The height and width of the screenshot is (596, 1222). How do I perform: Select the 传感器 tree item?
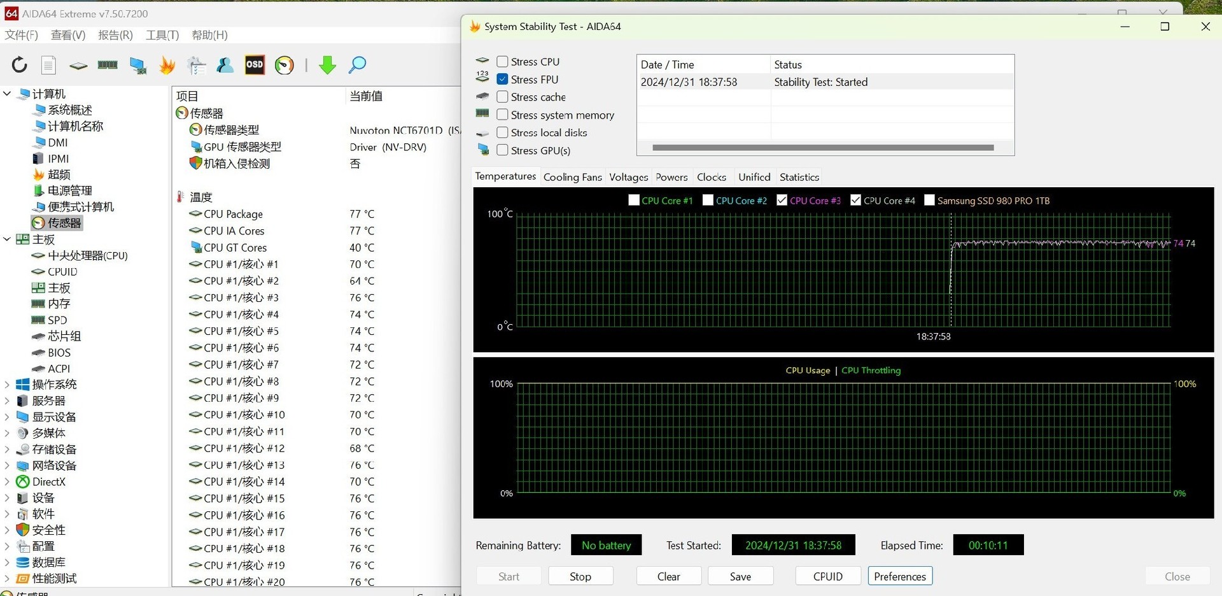[57, 223]
